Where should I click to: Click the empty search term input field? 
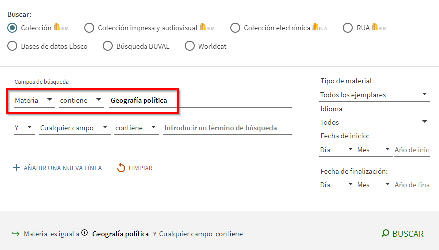click(227, 128)
